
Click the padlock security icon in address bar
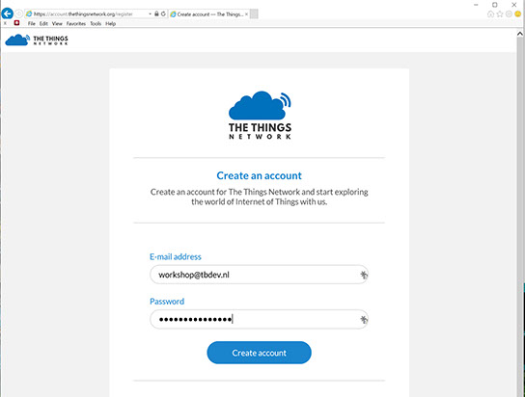click(x=156, y=14)
